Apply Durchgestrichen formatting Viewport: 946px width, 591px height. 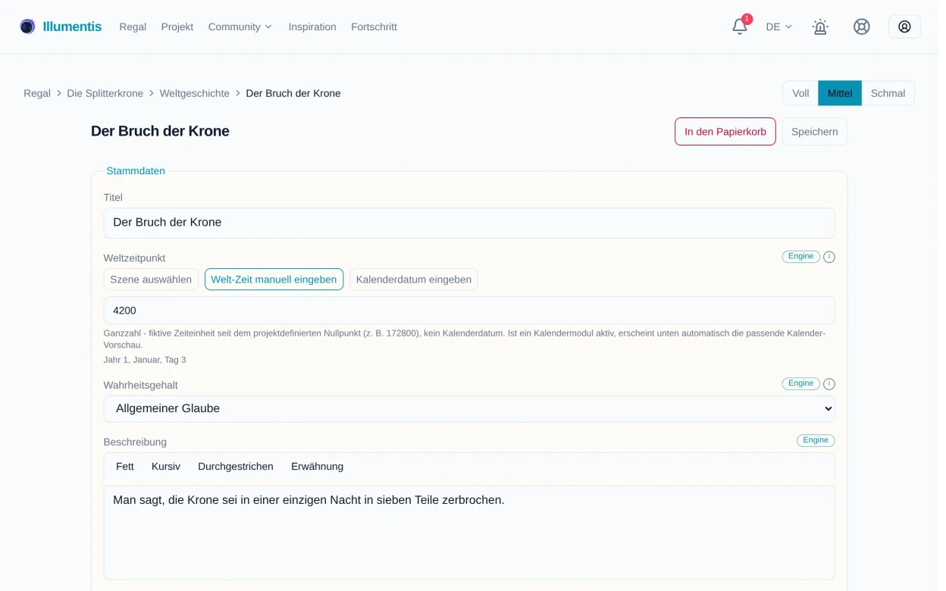[x=236, y=467]
